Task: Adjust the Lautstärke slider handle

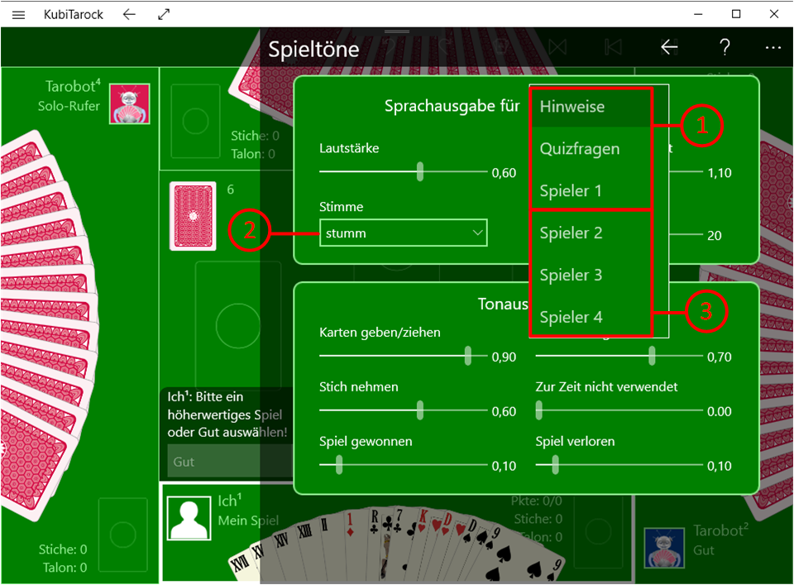Action: pos(420,172)
